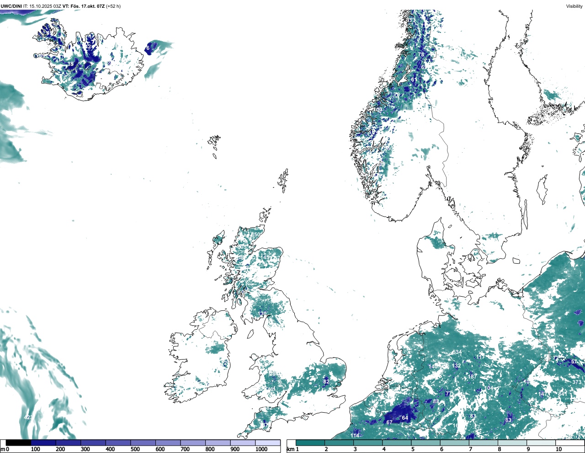Click the '88' value east of Belgium
Screen dimensions: 585x453
[x=436, y=402]
